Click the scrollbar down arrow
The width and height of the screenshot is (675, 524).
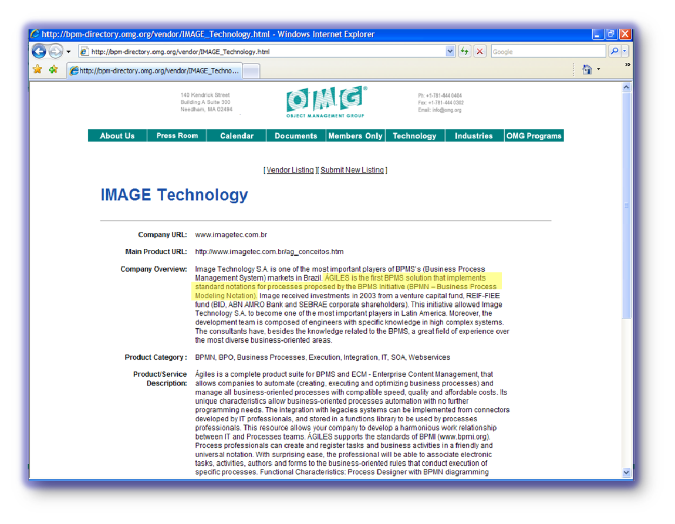pyautogui.click(x=626, y=472)
